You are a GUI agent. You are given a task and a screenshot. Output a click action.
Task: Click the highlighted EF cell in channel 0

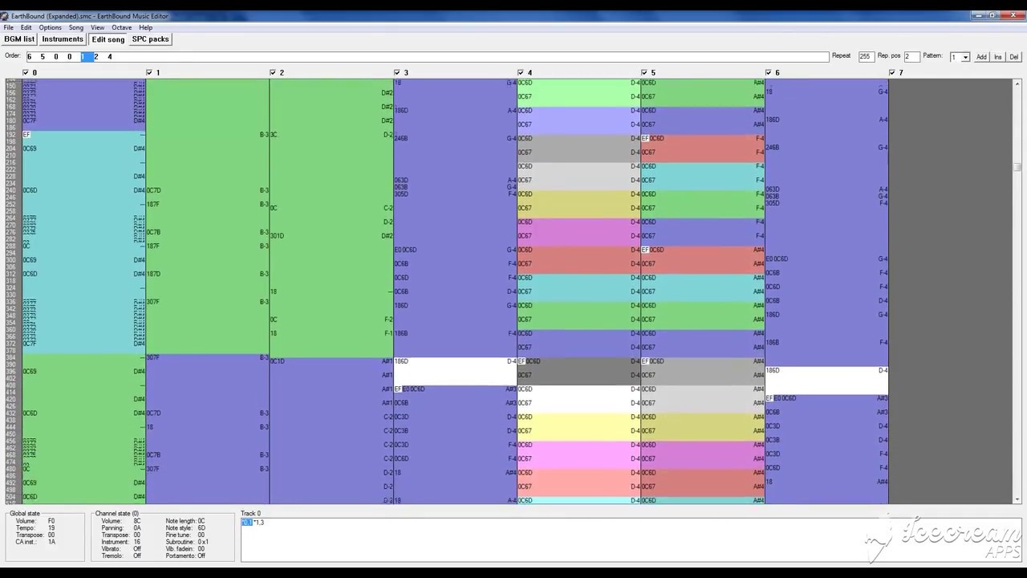pyautogui.click(x=26, y=135)
